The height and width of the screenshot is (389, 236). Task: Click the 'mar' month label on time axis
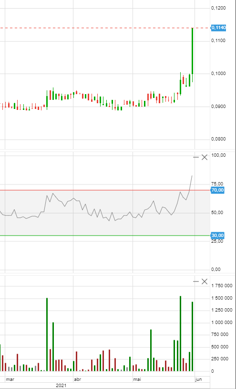10,379
